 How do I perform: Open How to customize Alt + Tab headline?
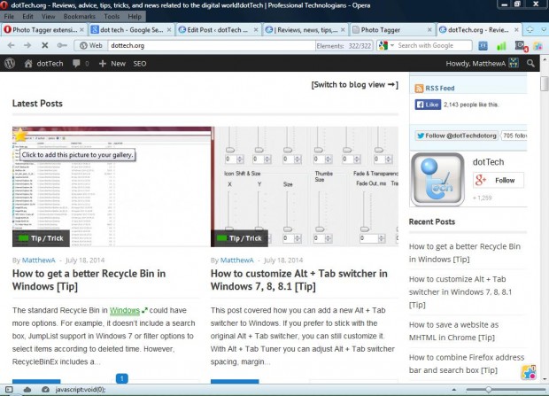click(x=299, y=280)
